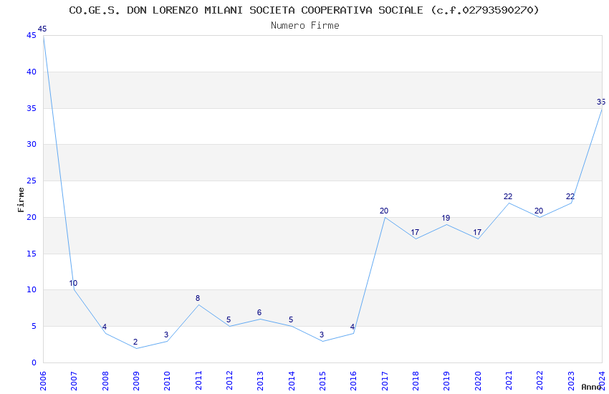Click y-axis tick label 20
609x394 pixels.
[x=32, y=217]
